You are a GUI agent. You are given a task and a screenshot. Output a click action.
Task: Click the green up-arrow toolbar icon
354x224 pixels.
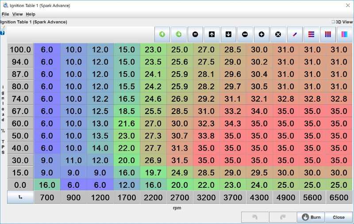point(162,34)
